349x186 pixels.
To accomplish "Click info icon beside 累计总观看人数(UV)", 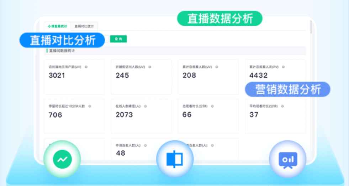I will (x=217, y=67).
